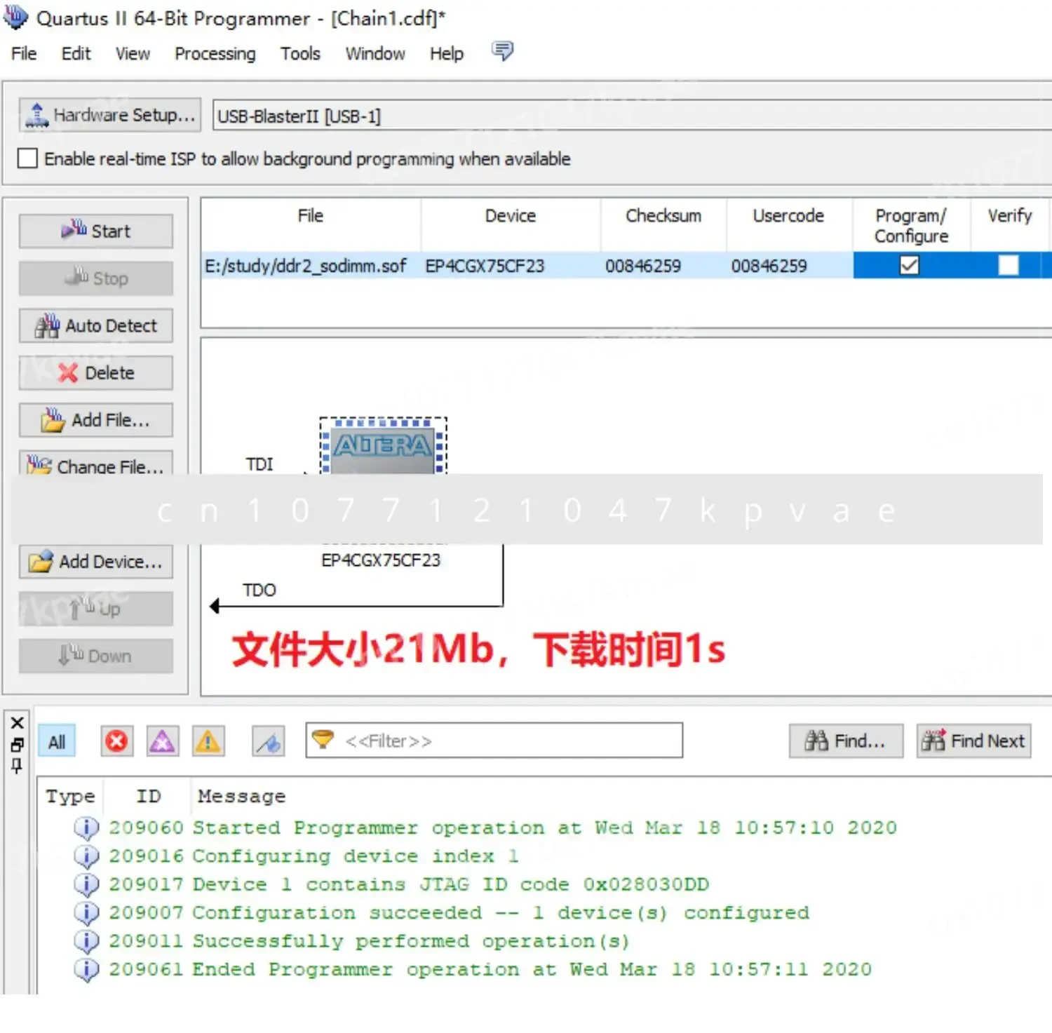Show All messages filter
The width and height of the screenshot is (1052, 1033).
57,741
